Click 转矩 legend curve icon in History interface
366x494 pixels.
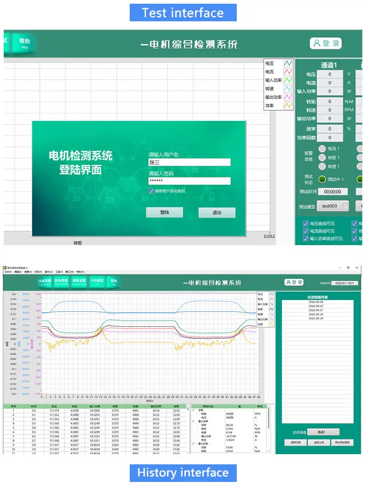[x=271, y=309]
